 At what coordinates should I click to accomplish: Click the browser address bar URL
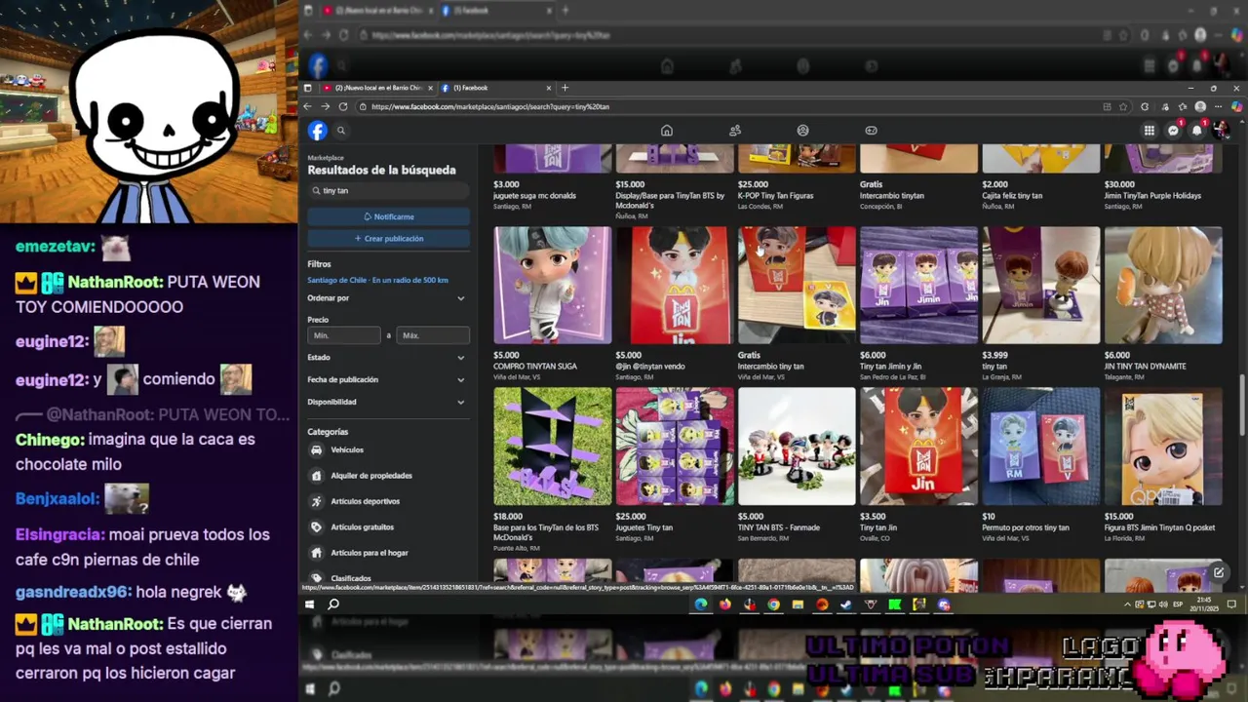pos(490,106)
